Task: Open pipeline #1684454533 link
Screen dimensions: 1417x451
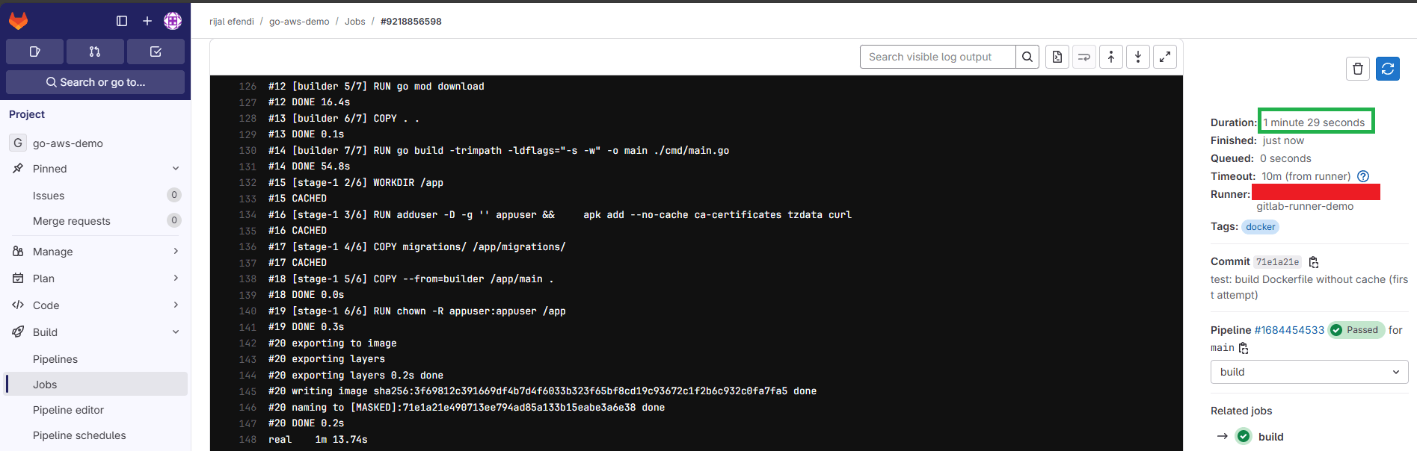Action: 1289,330
